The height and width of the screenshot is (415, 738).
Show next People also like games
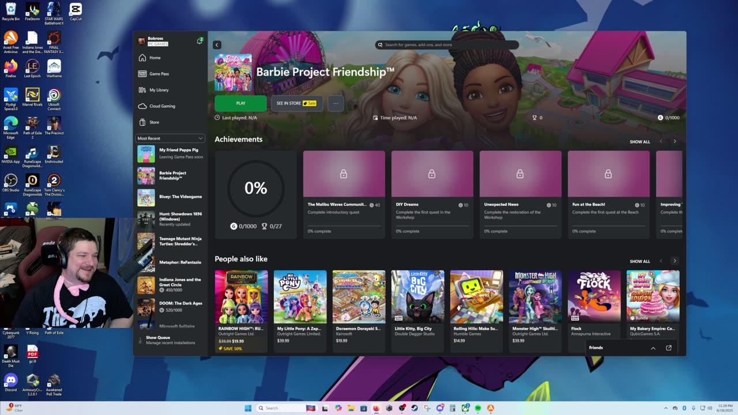tap(675, 261)
